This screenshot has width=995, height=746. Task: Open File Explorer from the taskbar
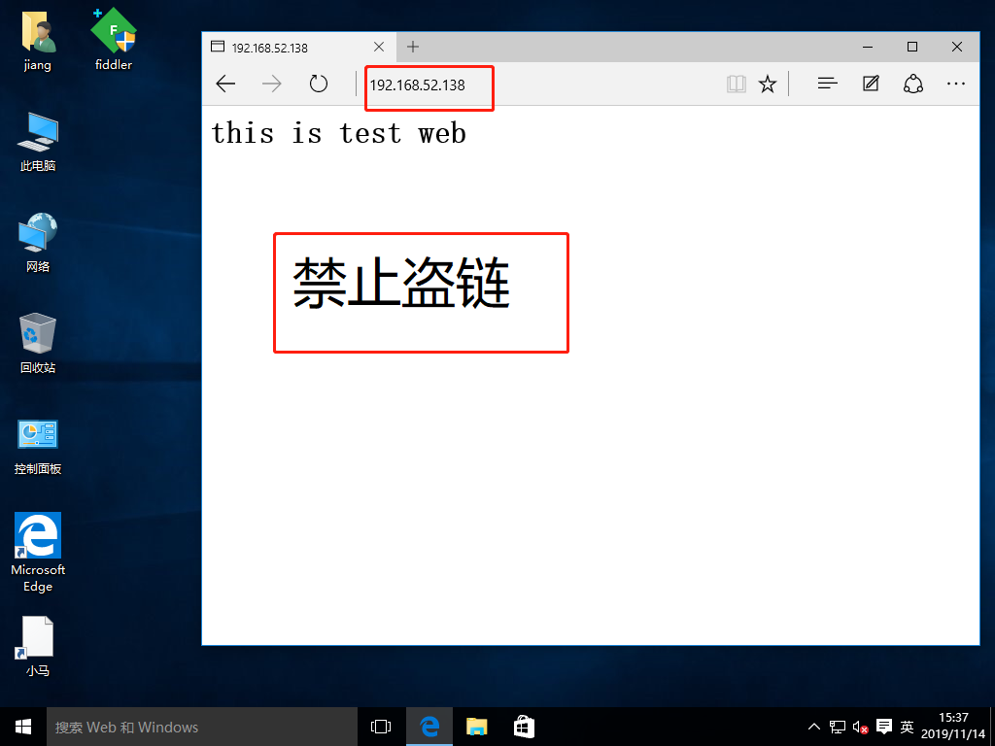(476, 727)
